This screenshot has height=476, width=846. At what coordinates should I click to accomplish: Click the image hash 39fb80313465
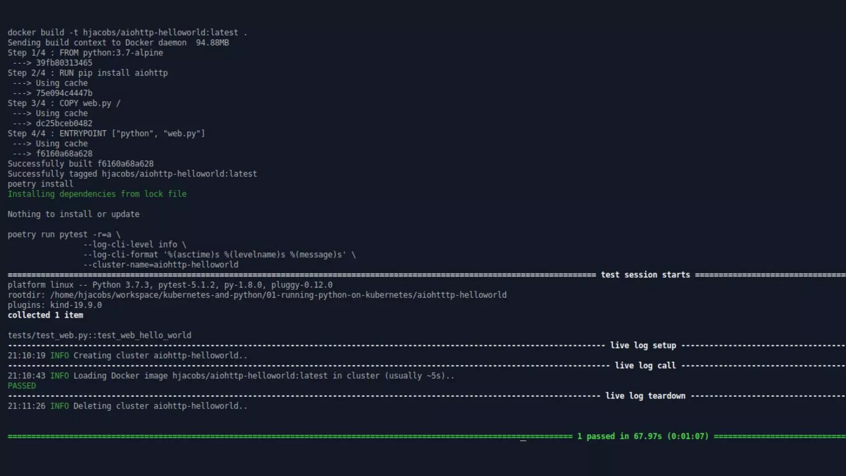[64, 63]
